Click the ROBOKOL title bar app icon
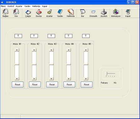140x119 pixels. pos(2,2)
